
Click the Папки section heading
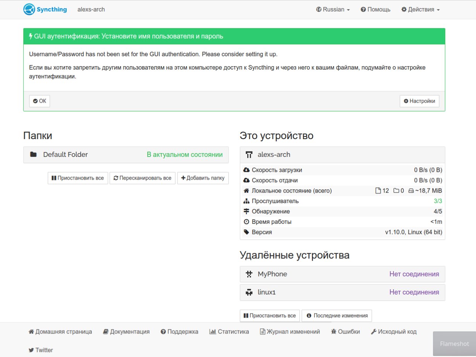coord(38,136)
